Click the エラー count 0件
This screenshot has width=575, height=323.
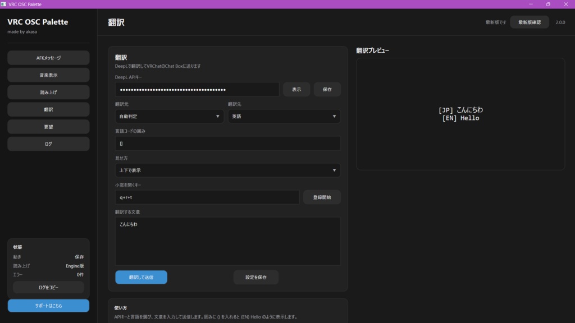pyautogui.click(x=80, y=275)
